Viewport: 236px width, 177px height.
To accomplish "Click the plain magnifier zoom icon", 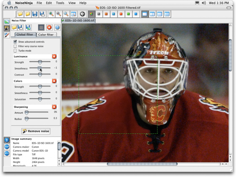I will (x=66, y=14).
